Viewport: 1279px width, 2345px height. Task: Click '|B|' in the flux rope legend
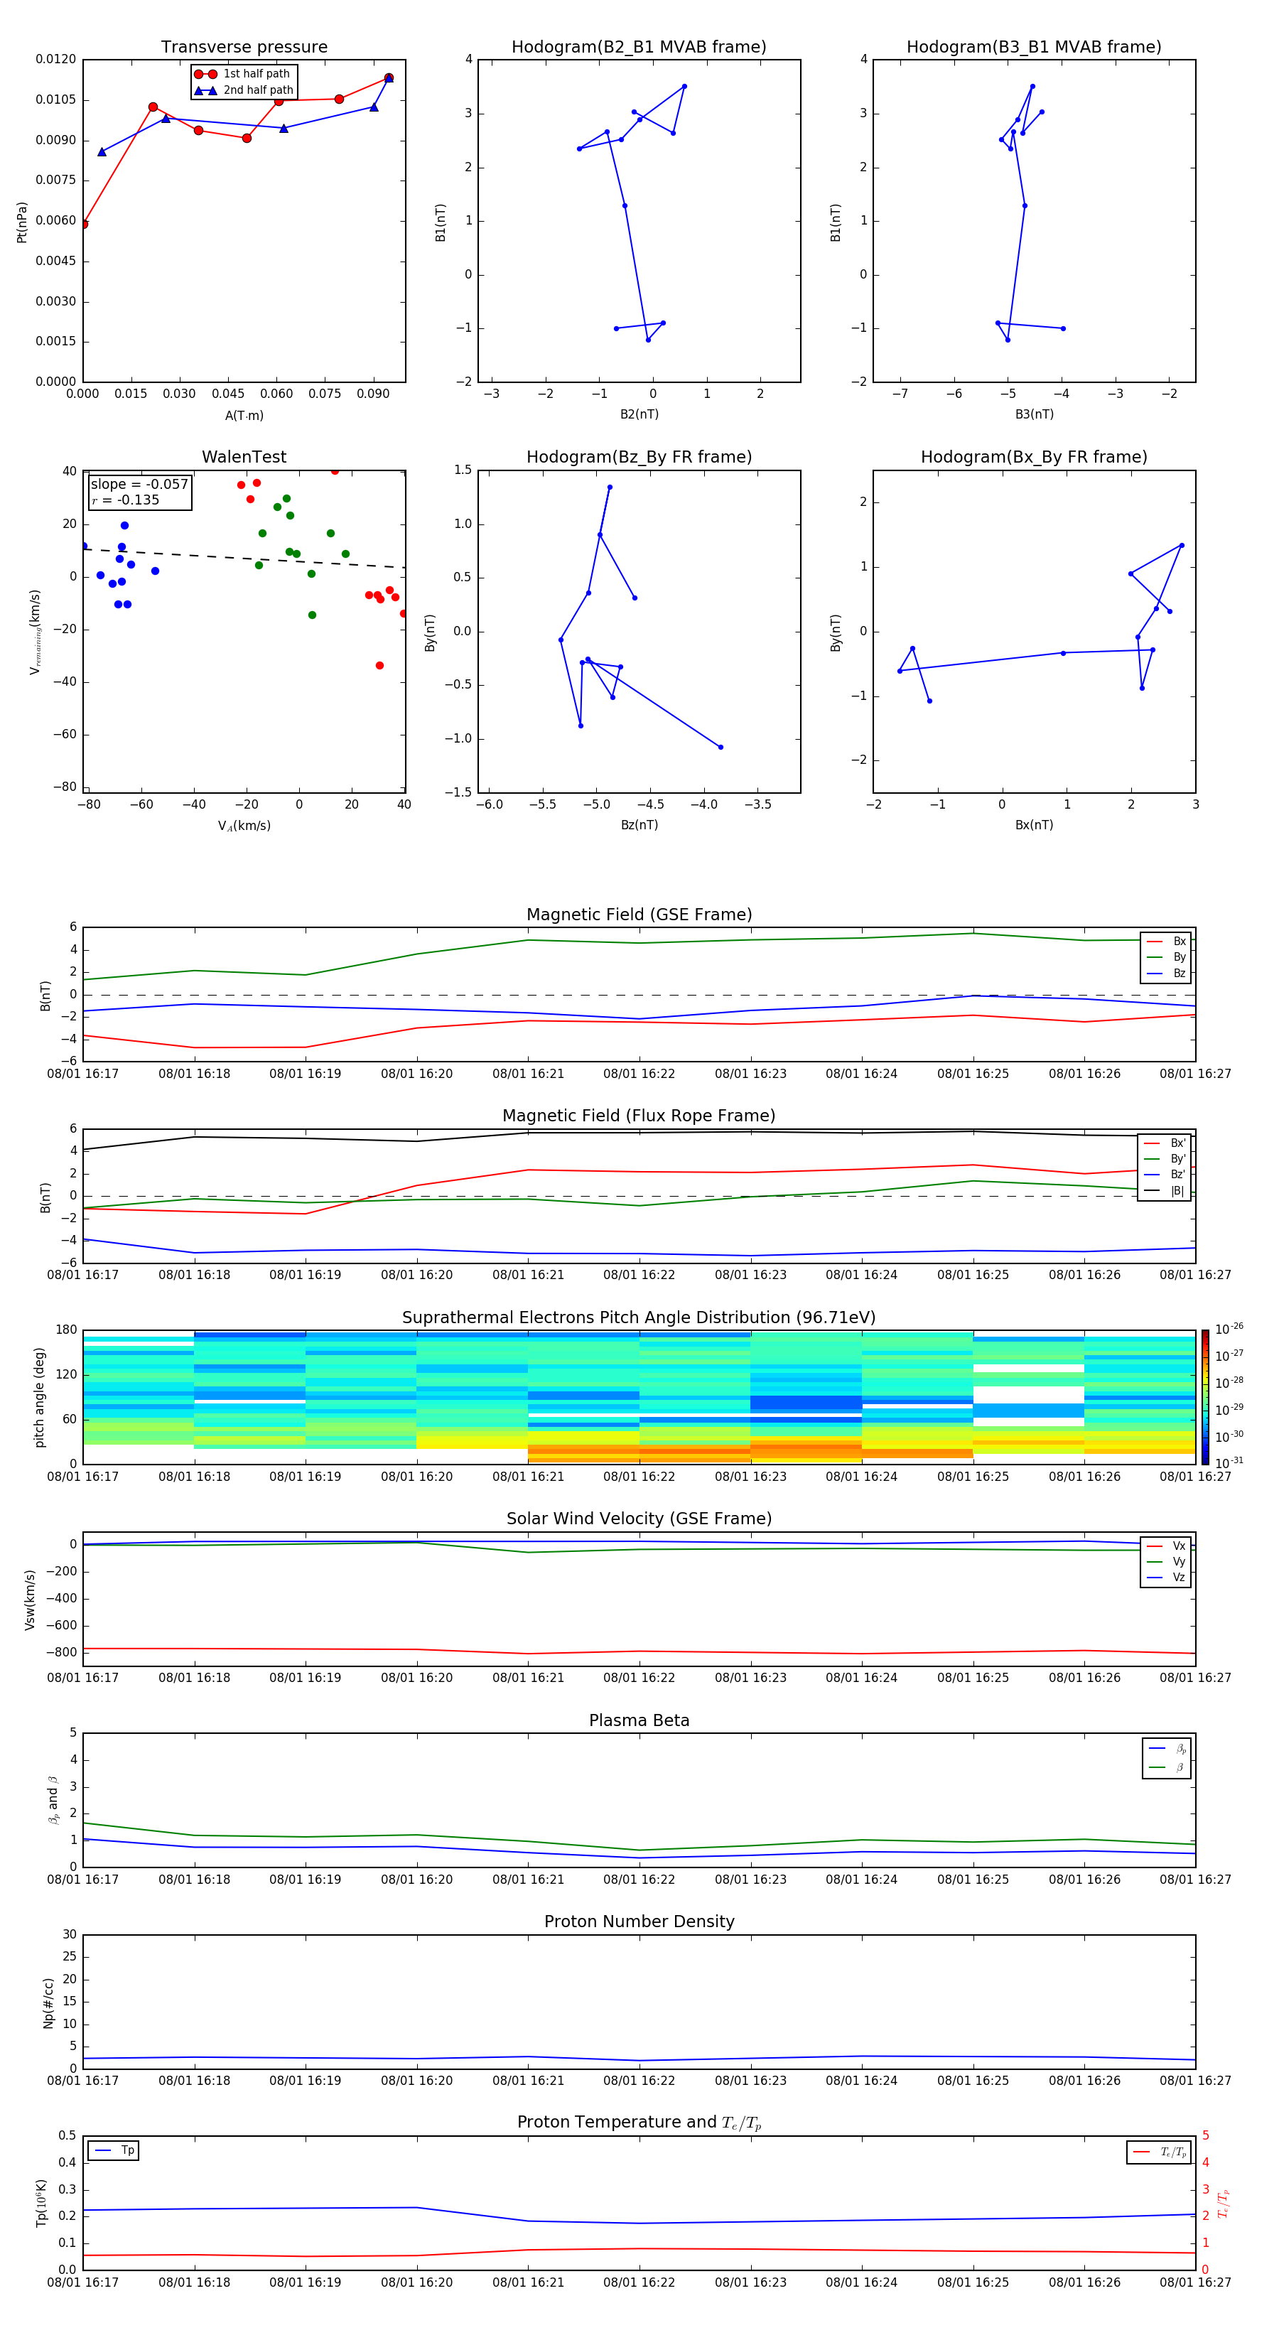pyautogui.click(x=1177, y=1191)
